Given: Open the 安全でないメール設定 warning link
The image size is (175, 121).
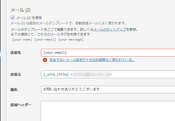Looking at the screenshot, I should pos(92,60).
